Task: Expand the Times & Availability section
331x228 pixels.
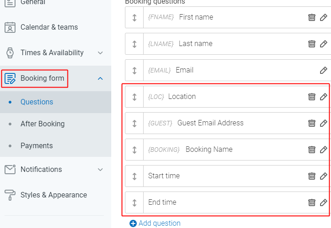Action: [100, 53]
